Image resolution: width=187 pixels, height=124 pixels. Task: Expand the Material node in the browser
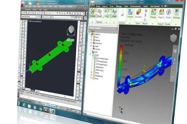click(x=91, y=40)
